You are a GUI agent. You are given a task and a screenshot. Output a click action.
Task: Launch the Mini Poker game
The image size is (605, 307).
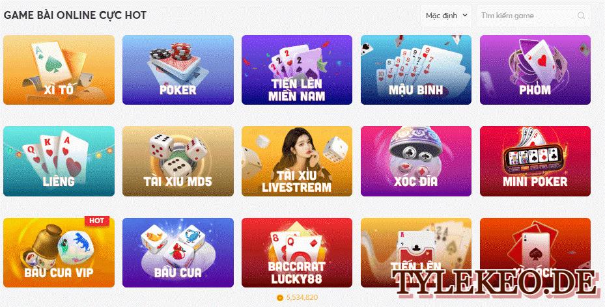click(x=535, y=161)
